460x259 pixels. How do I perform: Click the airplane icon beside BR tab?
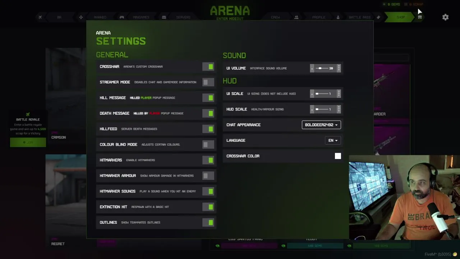40,17
